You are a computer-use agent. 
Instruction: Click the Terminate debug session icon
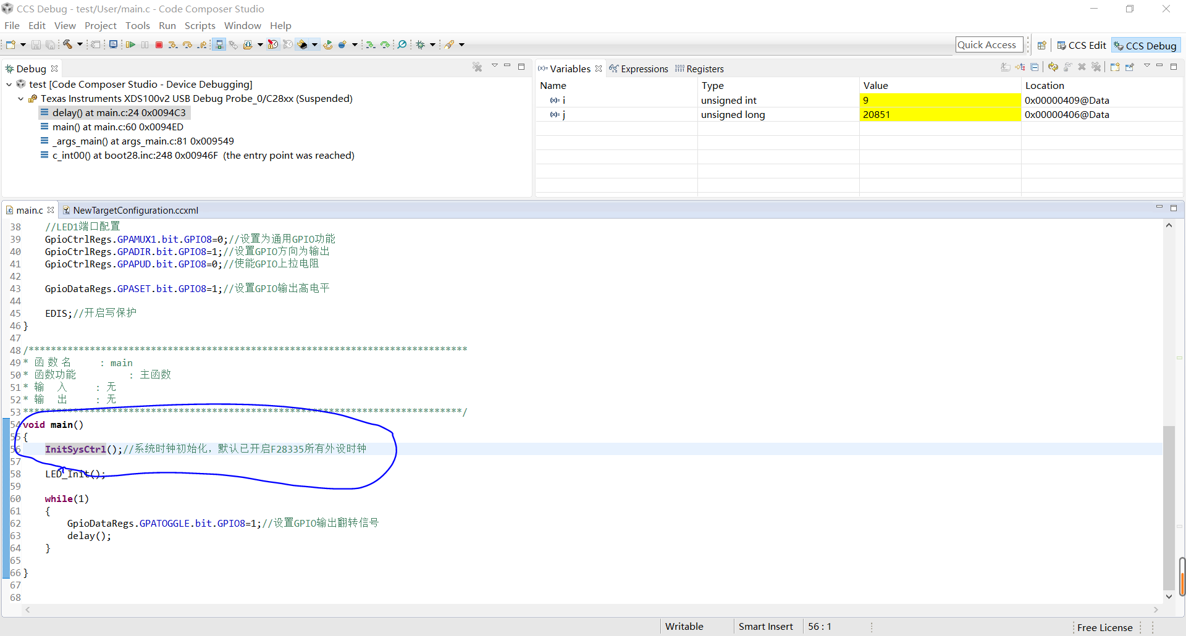pos(159,44)
